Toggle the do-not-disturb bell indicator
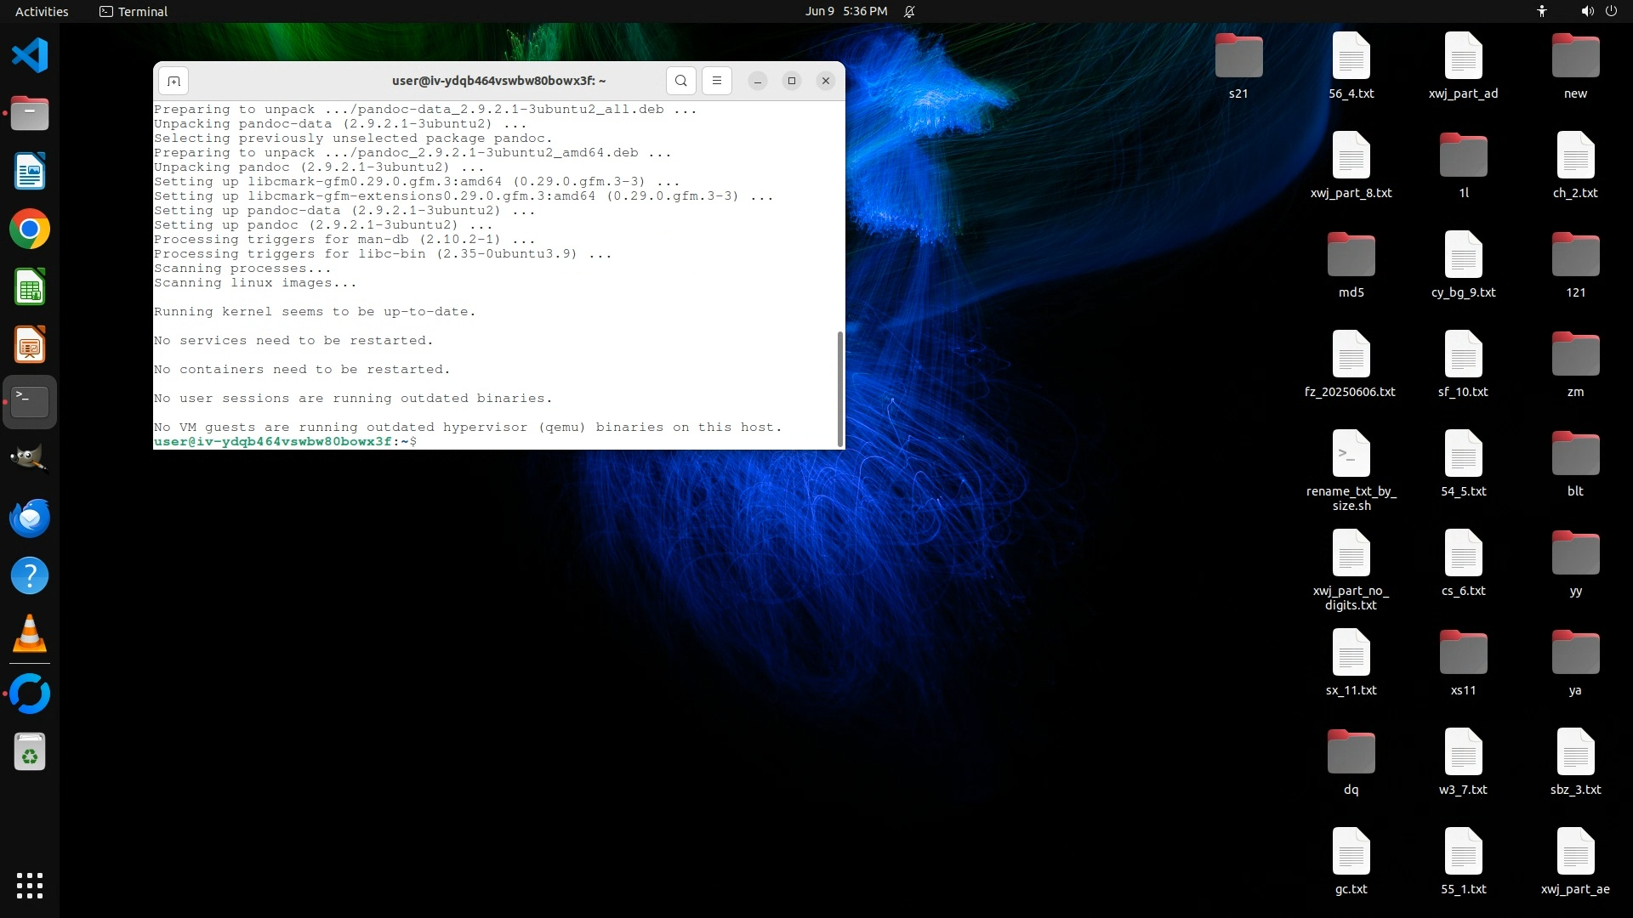The height and width of the screenshot is (918, 1633). click(x=909, y=11)
